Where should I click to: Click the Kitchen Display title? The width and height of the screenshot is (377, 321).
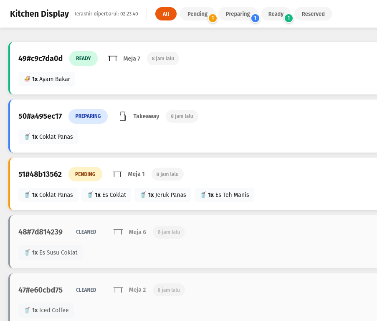(x=39, y=14)
